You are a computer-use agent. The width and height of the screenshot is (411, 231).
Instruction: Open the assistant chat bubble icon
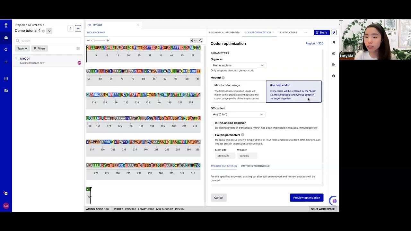click(x=334, y=201)
